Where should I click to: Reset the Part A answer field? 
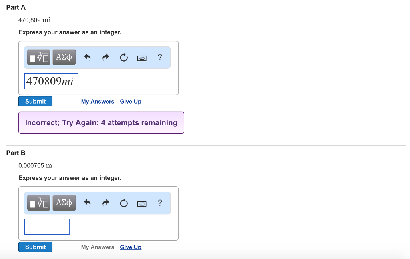coord(124,58)
